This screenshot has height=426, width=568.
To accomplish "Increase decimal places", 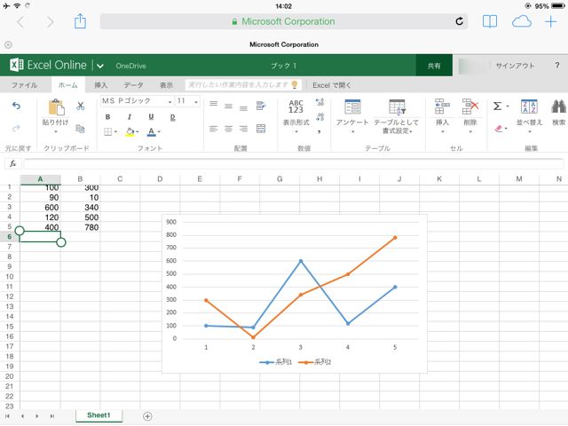I will pyautogui.click(x=319, y=102).
